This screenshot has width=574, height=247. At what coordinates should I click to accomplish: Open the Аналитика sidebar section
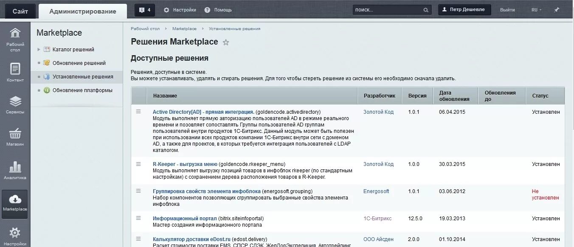(x=15, y=170)
